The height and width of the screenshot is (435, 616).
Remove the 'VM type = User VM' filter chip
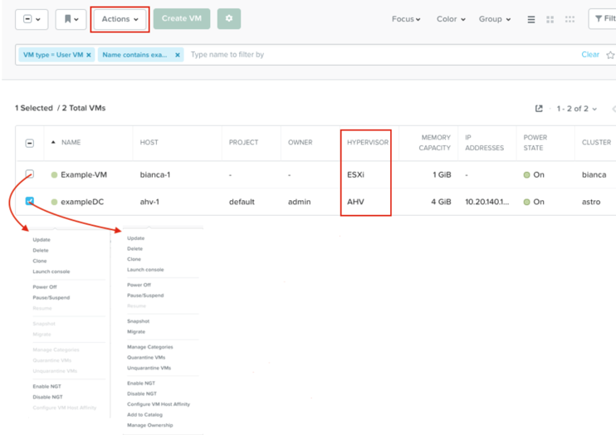(x=89, y=55)
